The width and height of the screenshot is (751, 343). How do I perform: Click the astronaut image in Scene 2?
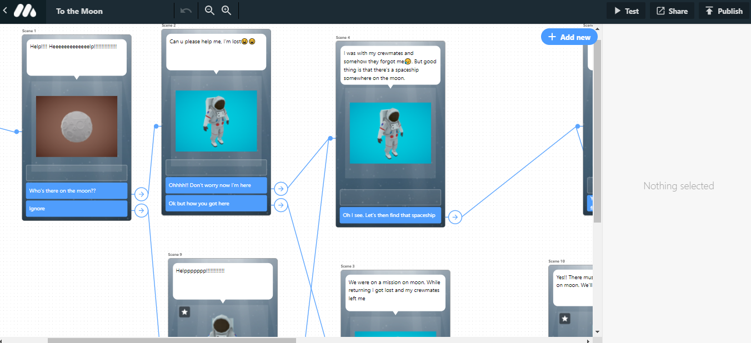216,121
